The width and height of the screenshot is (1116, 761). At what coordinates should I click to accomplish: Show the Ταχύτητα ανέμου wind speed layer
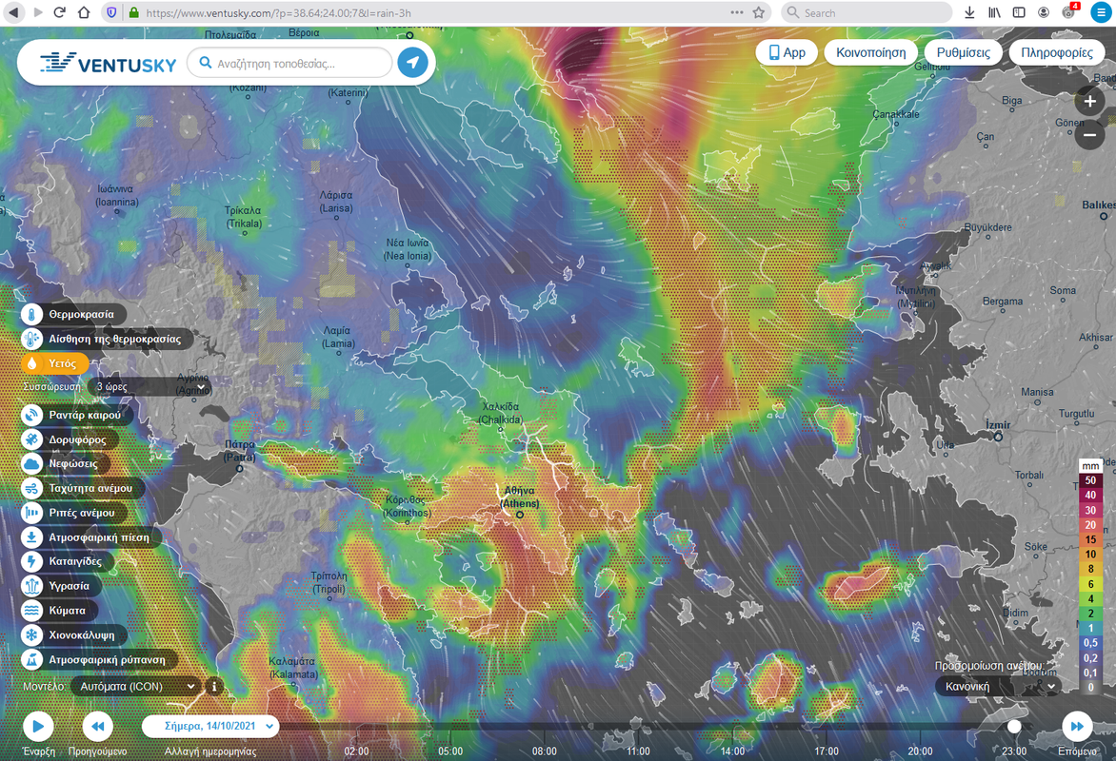click(x=83, y=489)
